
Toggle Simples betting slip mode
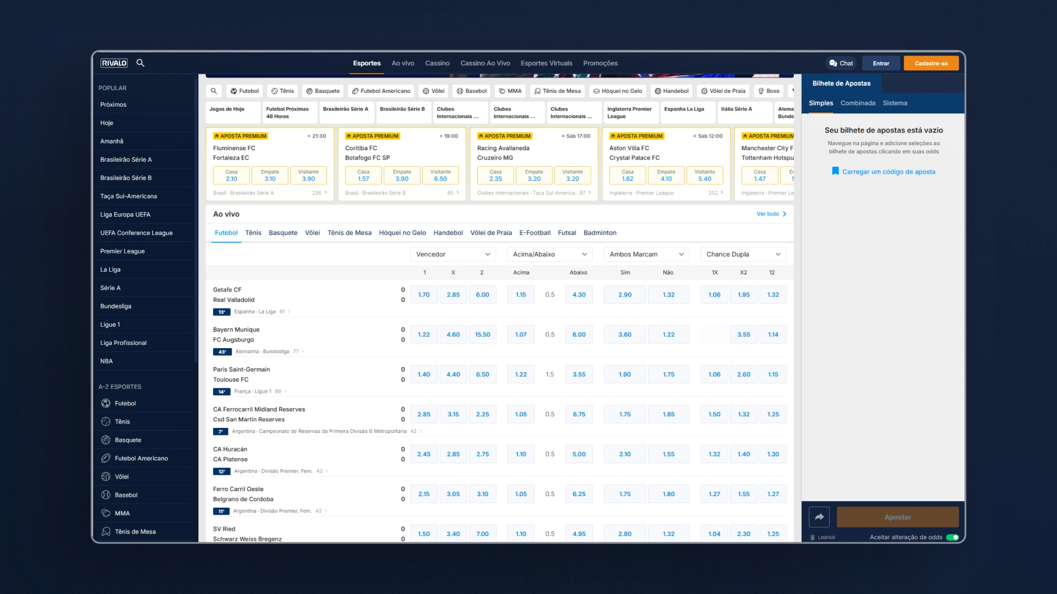821,102
